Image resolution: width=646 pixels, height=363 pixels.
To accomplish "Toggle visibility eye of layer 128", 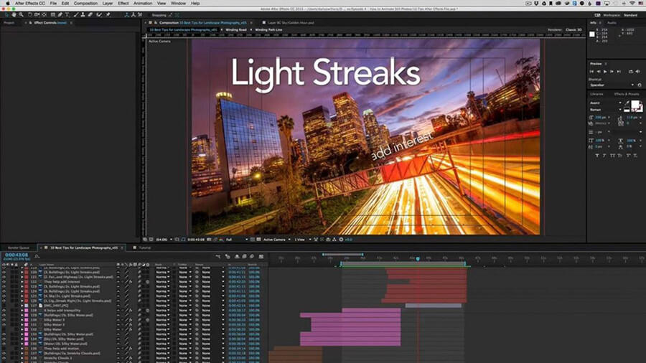I will [x=4, y=311].
